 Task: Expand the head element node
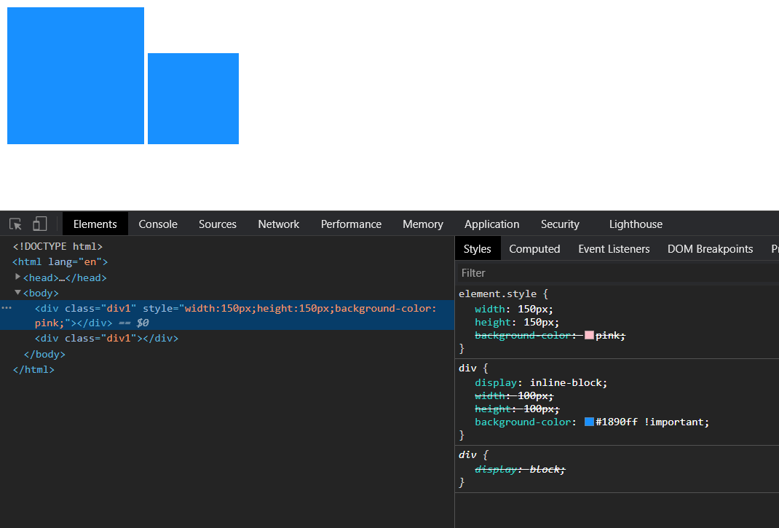[x=17, y=277]
